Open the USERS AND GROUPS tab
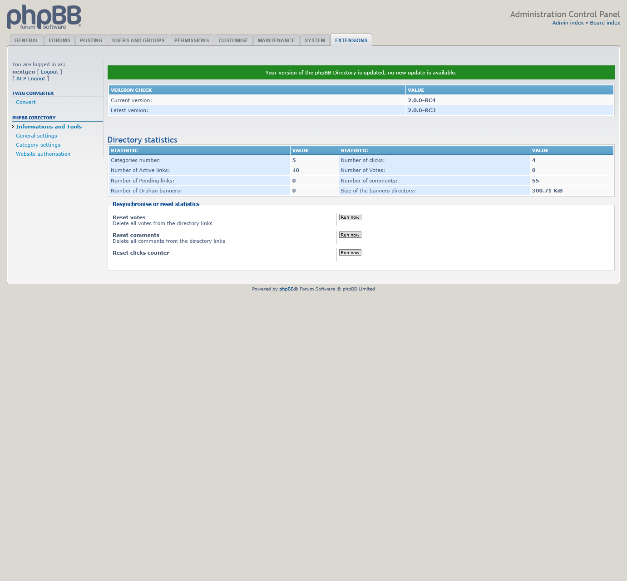The width and height of the screenshot is (627, 581). pyautogui.click(x=138, y=40)
